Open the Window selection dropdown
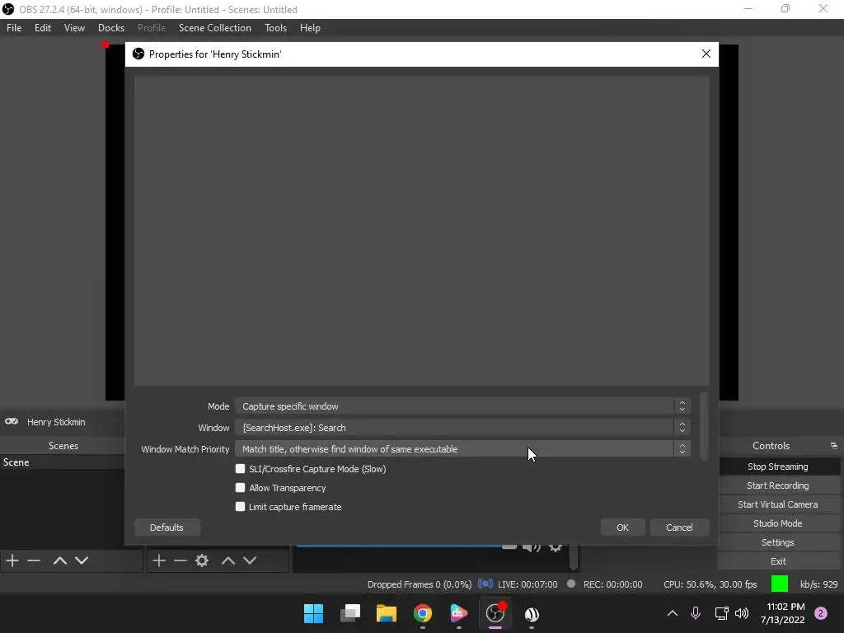The width and height of the screenshot is (844, 633). 462,428
